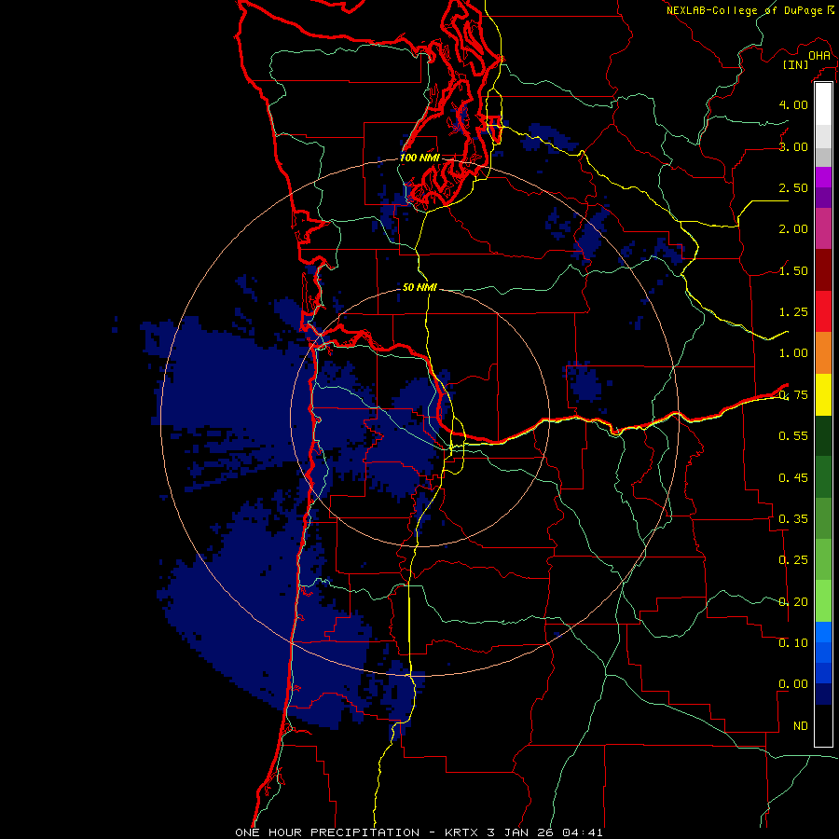This screenshot has height=839, width=839.
Task: Click the ND legend label
Action: tap(801, 726)
